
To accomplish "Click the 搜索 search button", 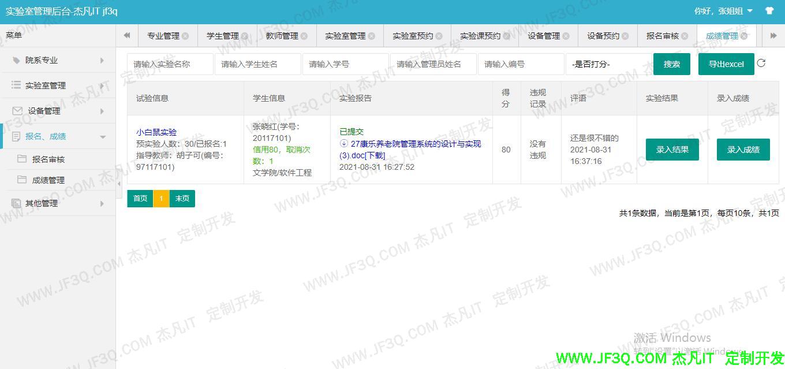I will coord(671,64).
